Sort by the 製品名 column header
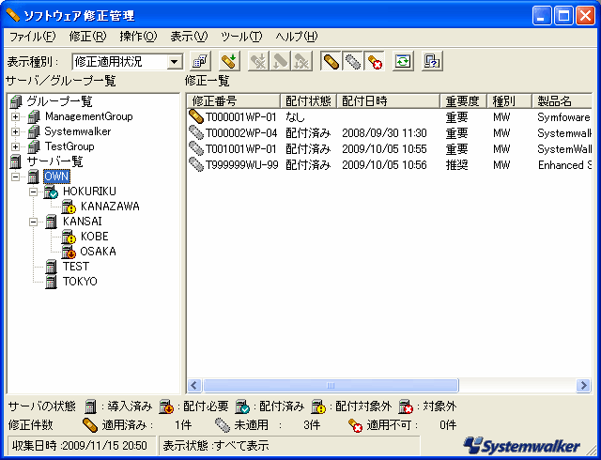 (x=562, y=101)
